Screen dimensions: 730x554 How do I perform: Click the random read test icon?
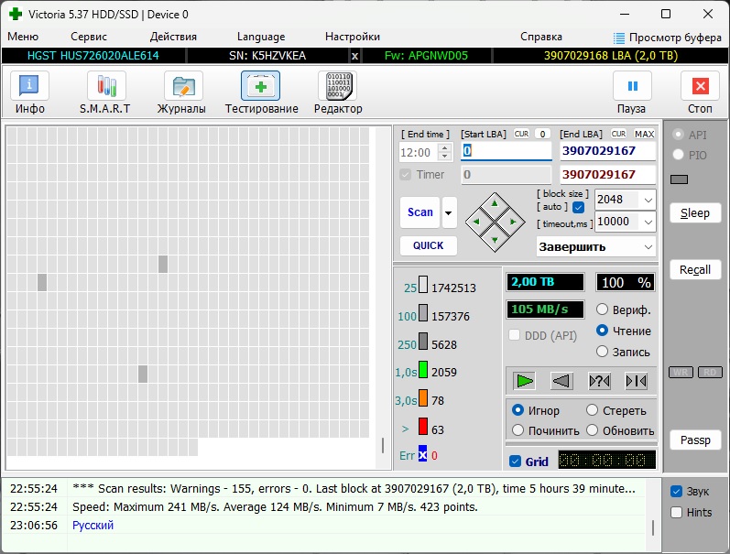[x=599, y=381]
